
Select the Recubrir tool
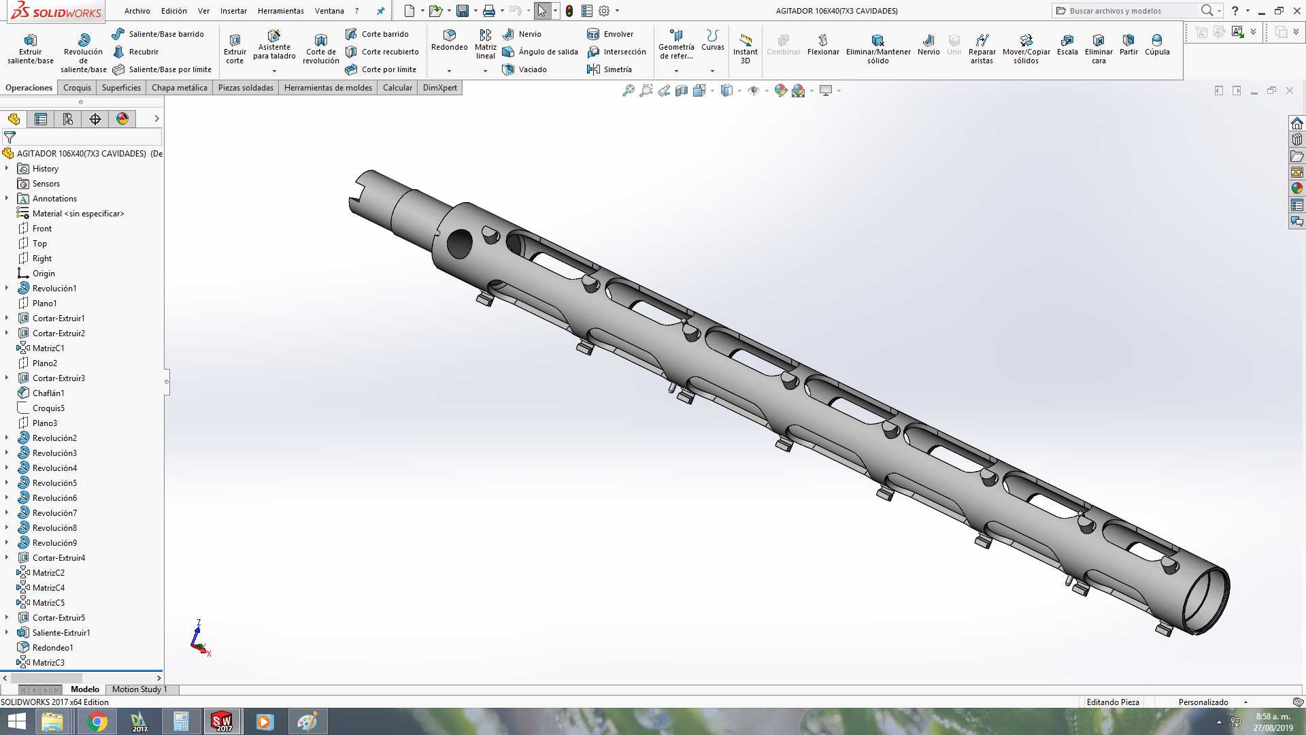coord(135,52)
